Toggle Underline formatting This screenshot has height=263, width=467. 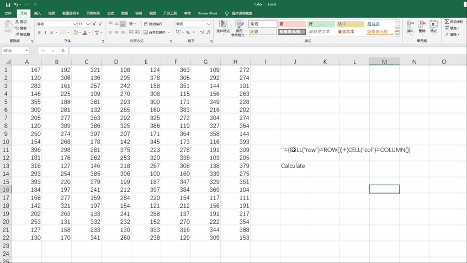tap(51, 33)
